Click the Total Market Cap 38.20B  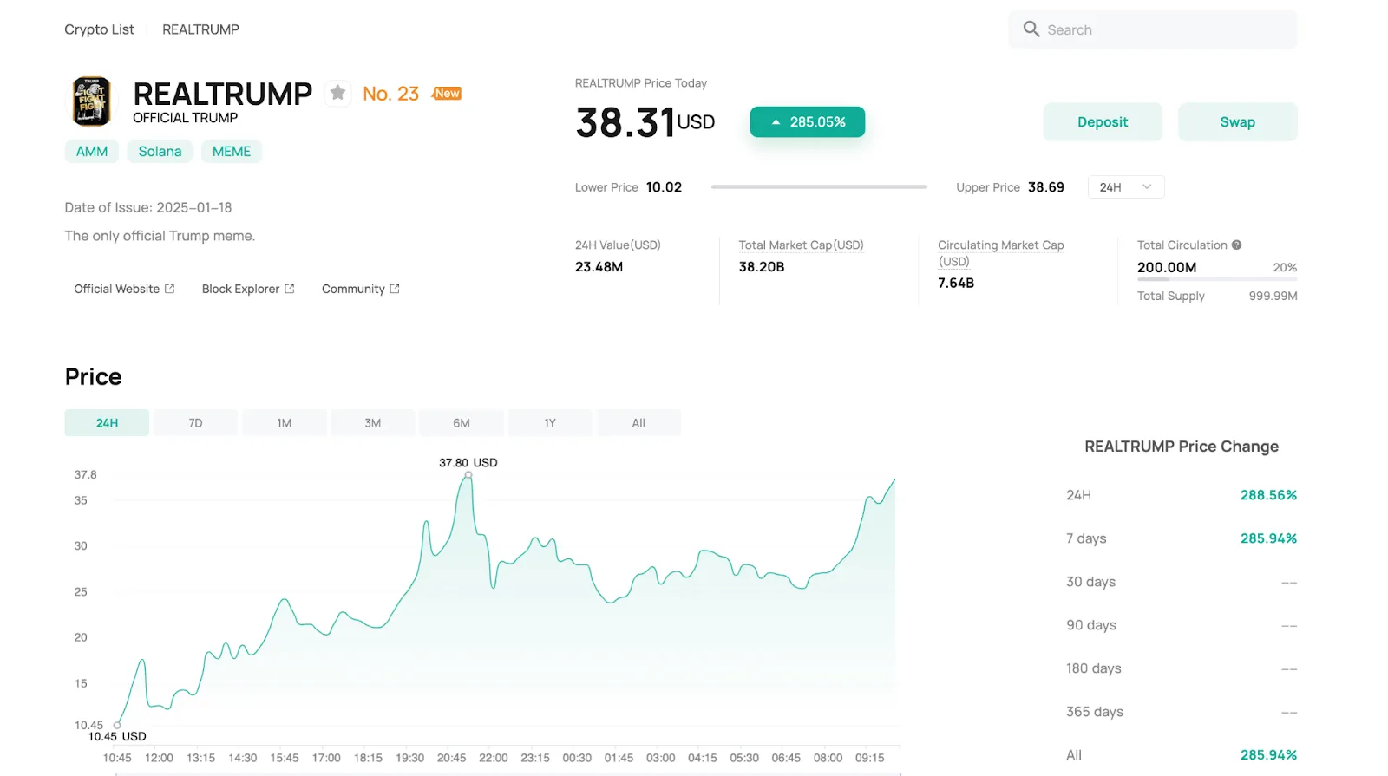762,267
